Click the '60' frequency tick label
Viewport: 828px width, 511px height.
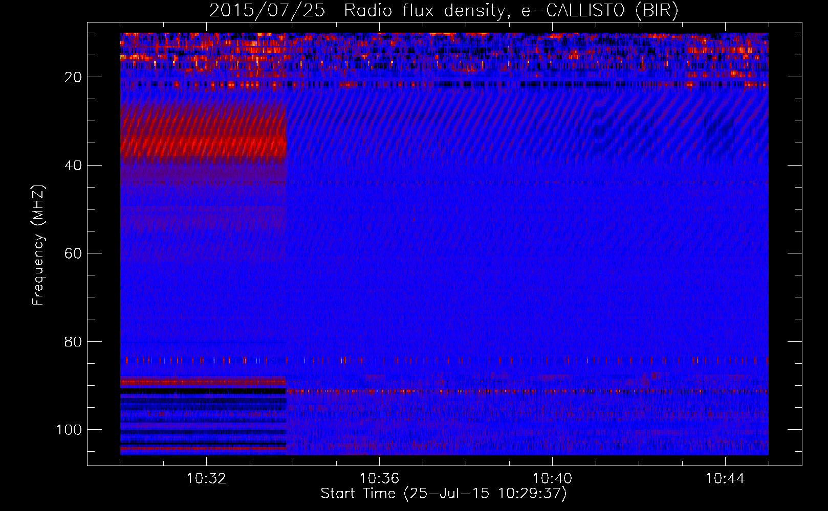[x=74, y=253]
